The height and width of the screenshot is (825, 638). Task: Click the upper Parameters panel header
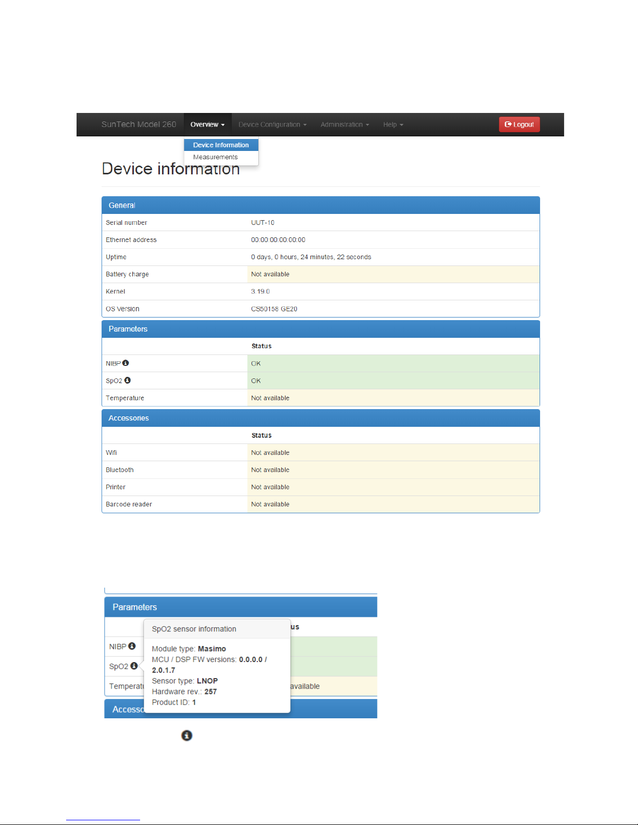click(321, 329)
